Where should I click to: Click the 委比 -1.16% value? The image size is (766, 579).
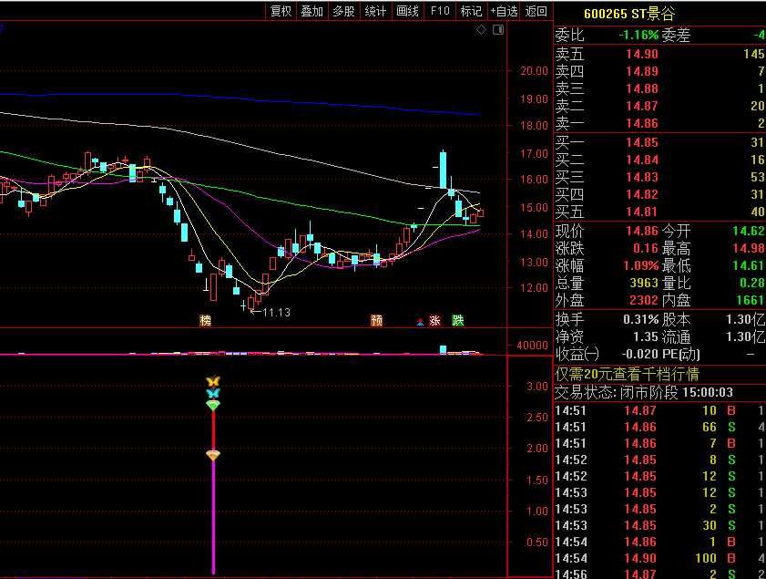click(638, 35)
